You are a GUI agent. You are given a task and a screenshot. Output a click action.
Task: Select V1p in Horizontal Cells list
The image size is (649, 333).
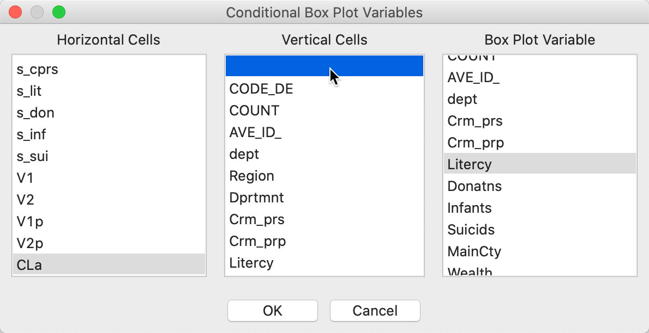(109, 222)
